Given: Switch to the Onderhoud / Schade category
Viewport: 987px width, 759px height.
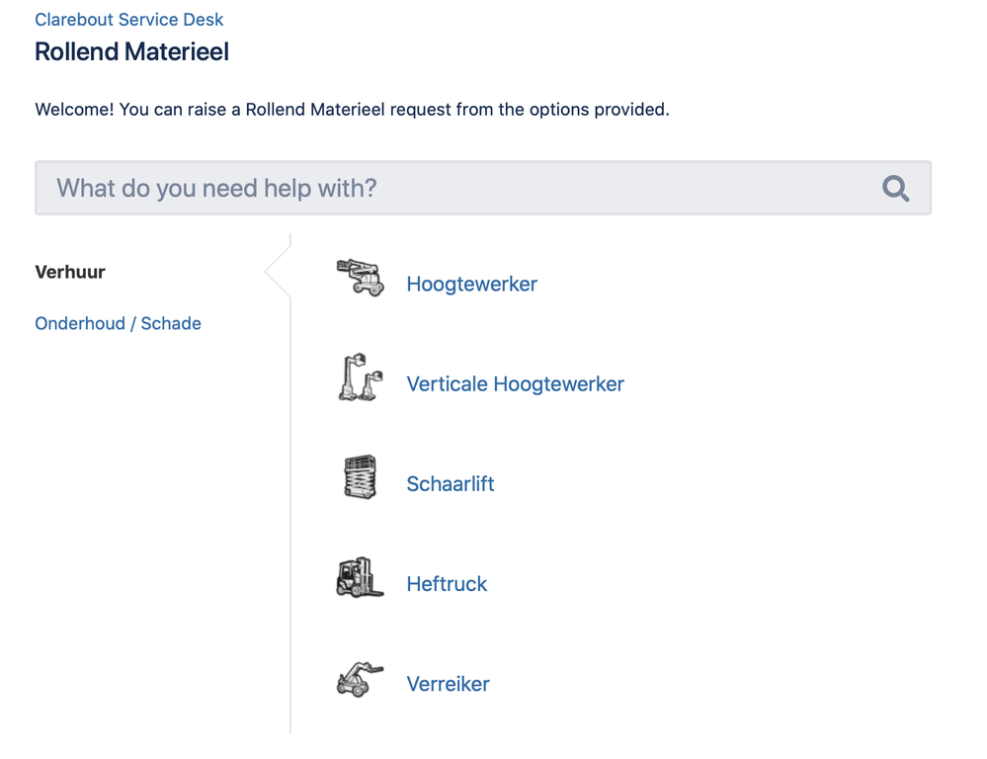Looking at the screenshot, I should click(118, 324).
